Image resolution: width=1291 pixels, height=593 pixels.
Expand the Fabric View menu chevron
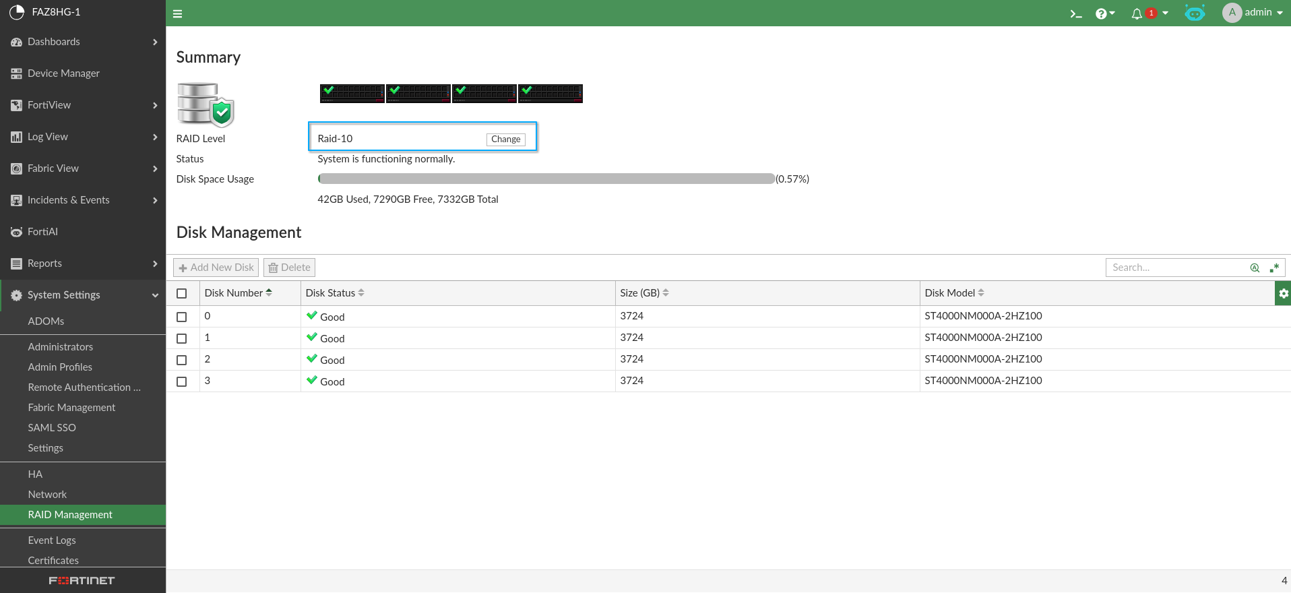(155, 168)
